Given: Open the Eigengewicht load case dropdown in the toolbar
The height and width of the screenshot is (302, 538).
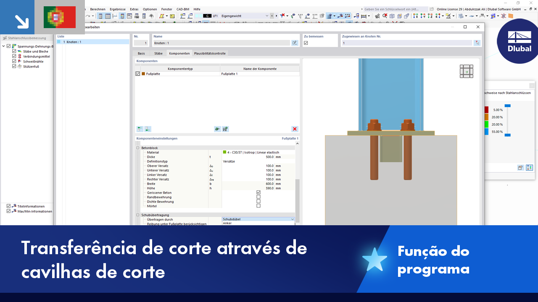Looking at the screenshot, I should [x=267, y=16].
